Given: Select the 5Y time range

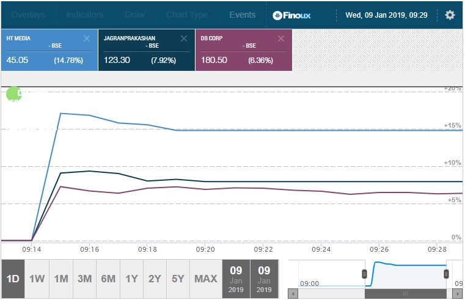Looking at the screenshot, I should (x=178, y=279).
